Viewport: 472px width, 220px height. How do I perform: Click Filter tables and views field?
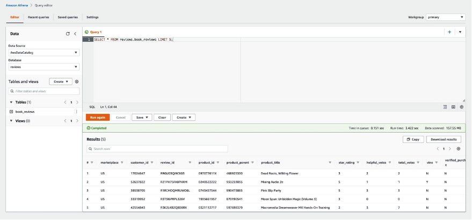tap(44, 91)
